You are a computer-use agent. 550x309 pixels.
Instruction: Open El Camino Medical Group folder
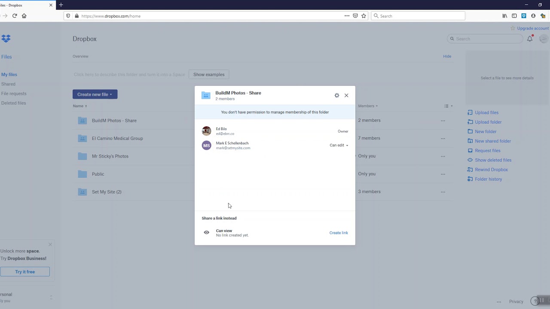point(117,138)
